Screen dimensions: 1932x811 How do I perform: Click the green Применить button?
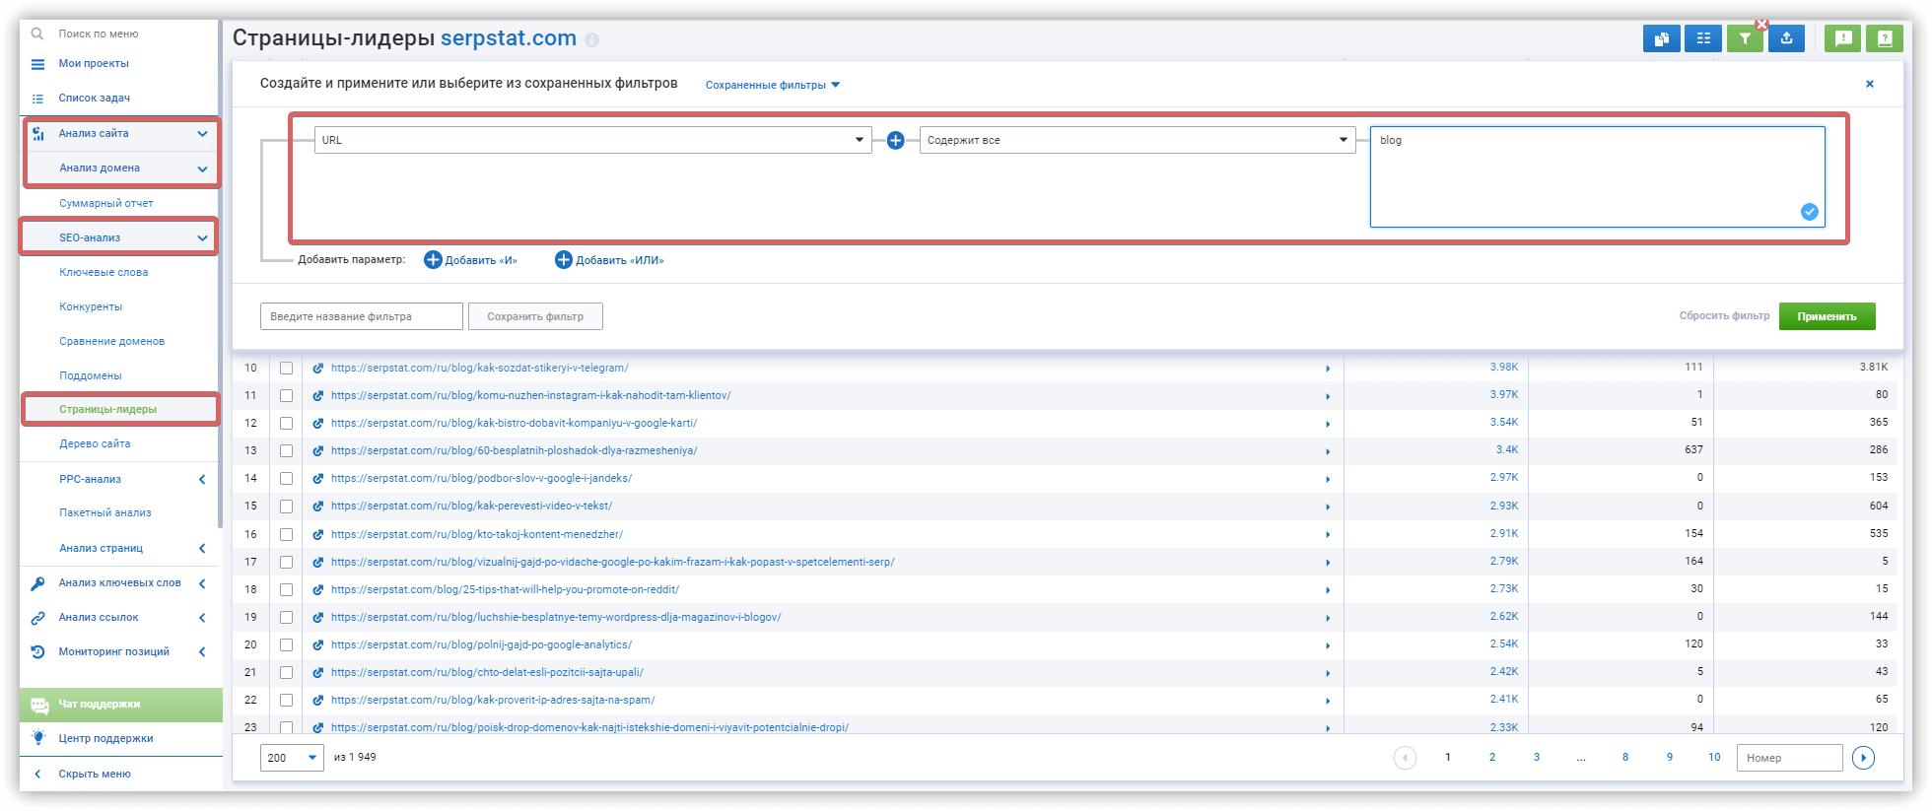[x=1827, y=316]
